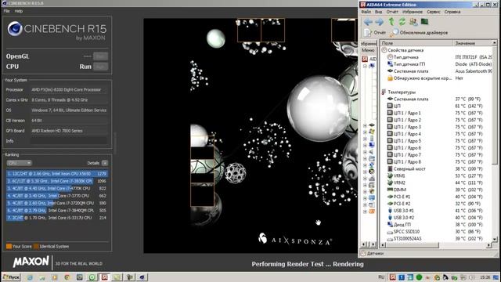Image resolution: width=501 pixels, height=282 pixels.
Task: Click lock icon beside Обнаружено вскрытие
Action: 390,78
